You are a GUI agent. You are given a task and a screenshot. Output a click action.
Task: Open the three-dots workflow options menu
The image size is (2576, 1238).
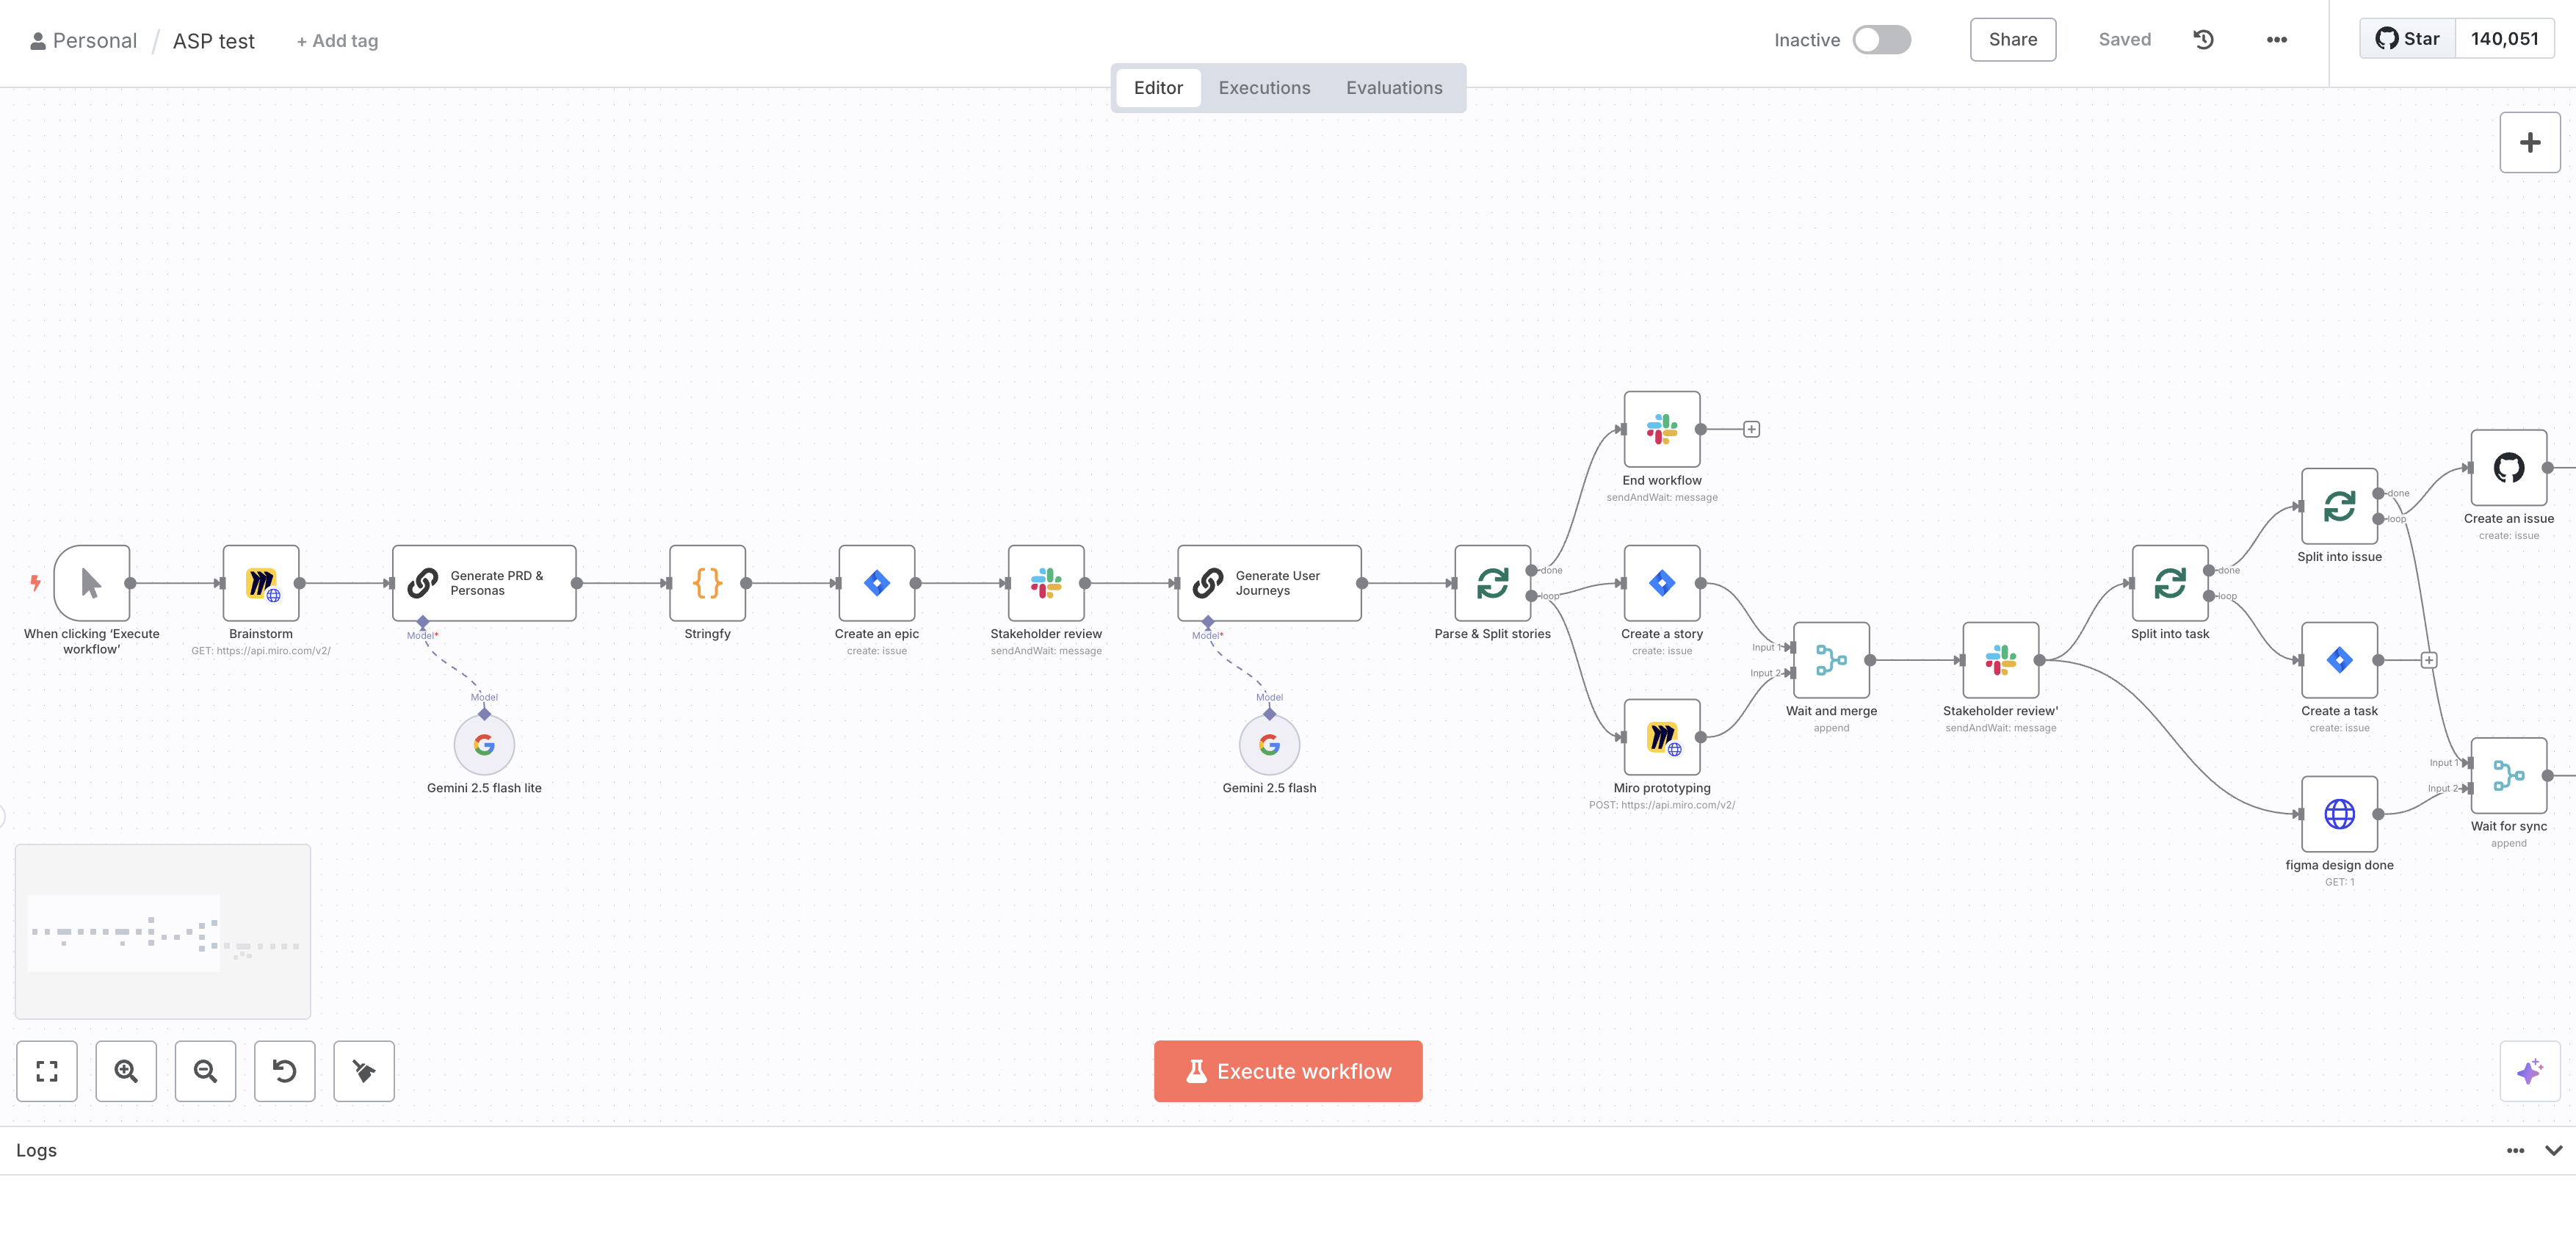[2276, 40]
